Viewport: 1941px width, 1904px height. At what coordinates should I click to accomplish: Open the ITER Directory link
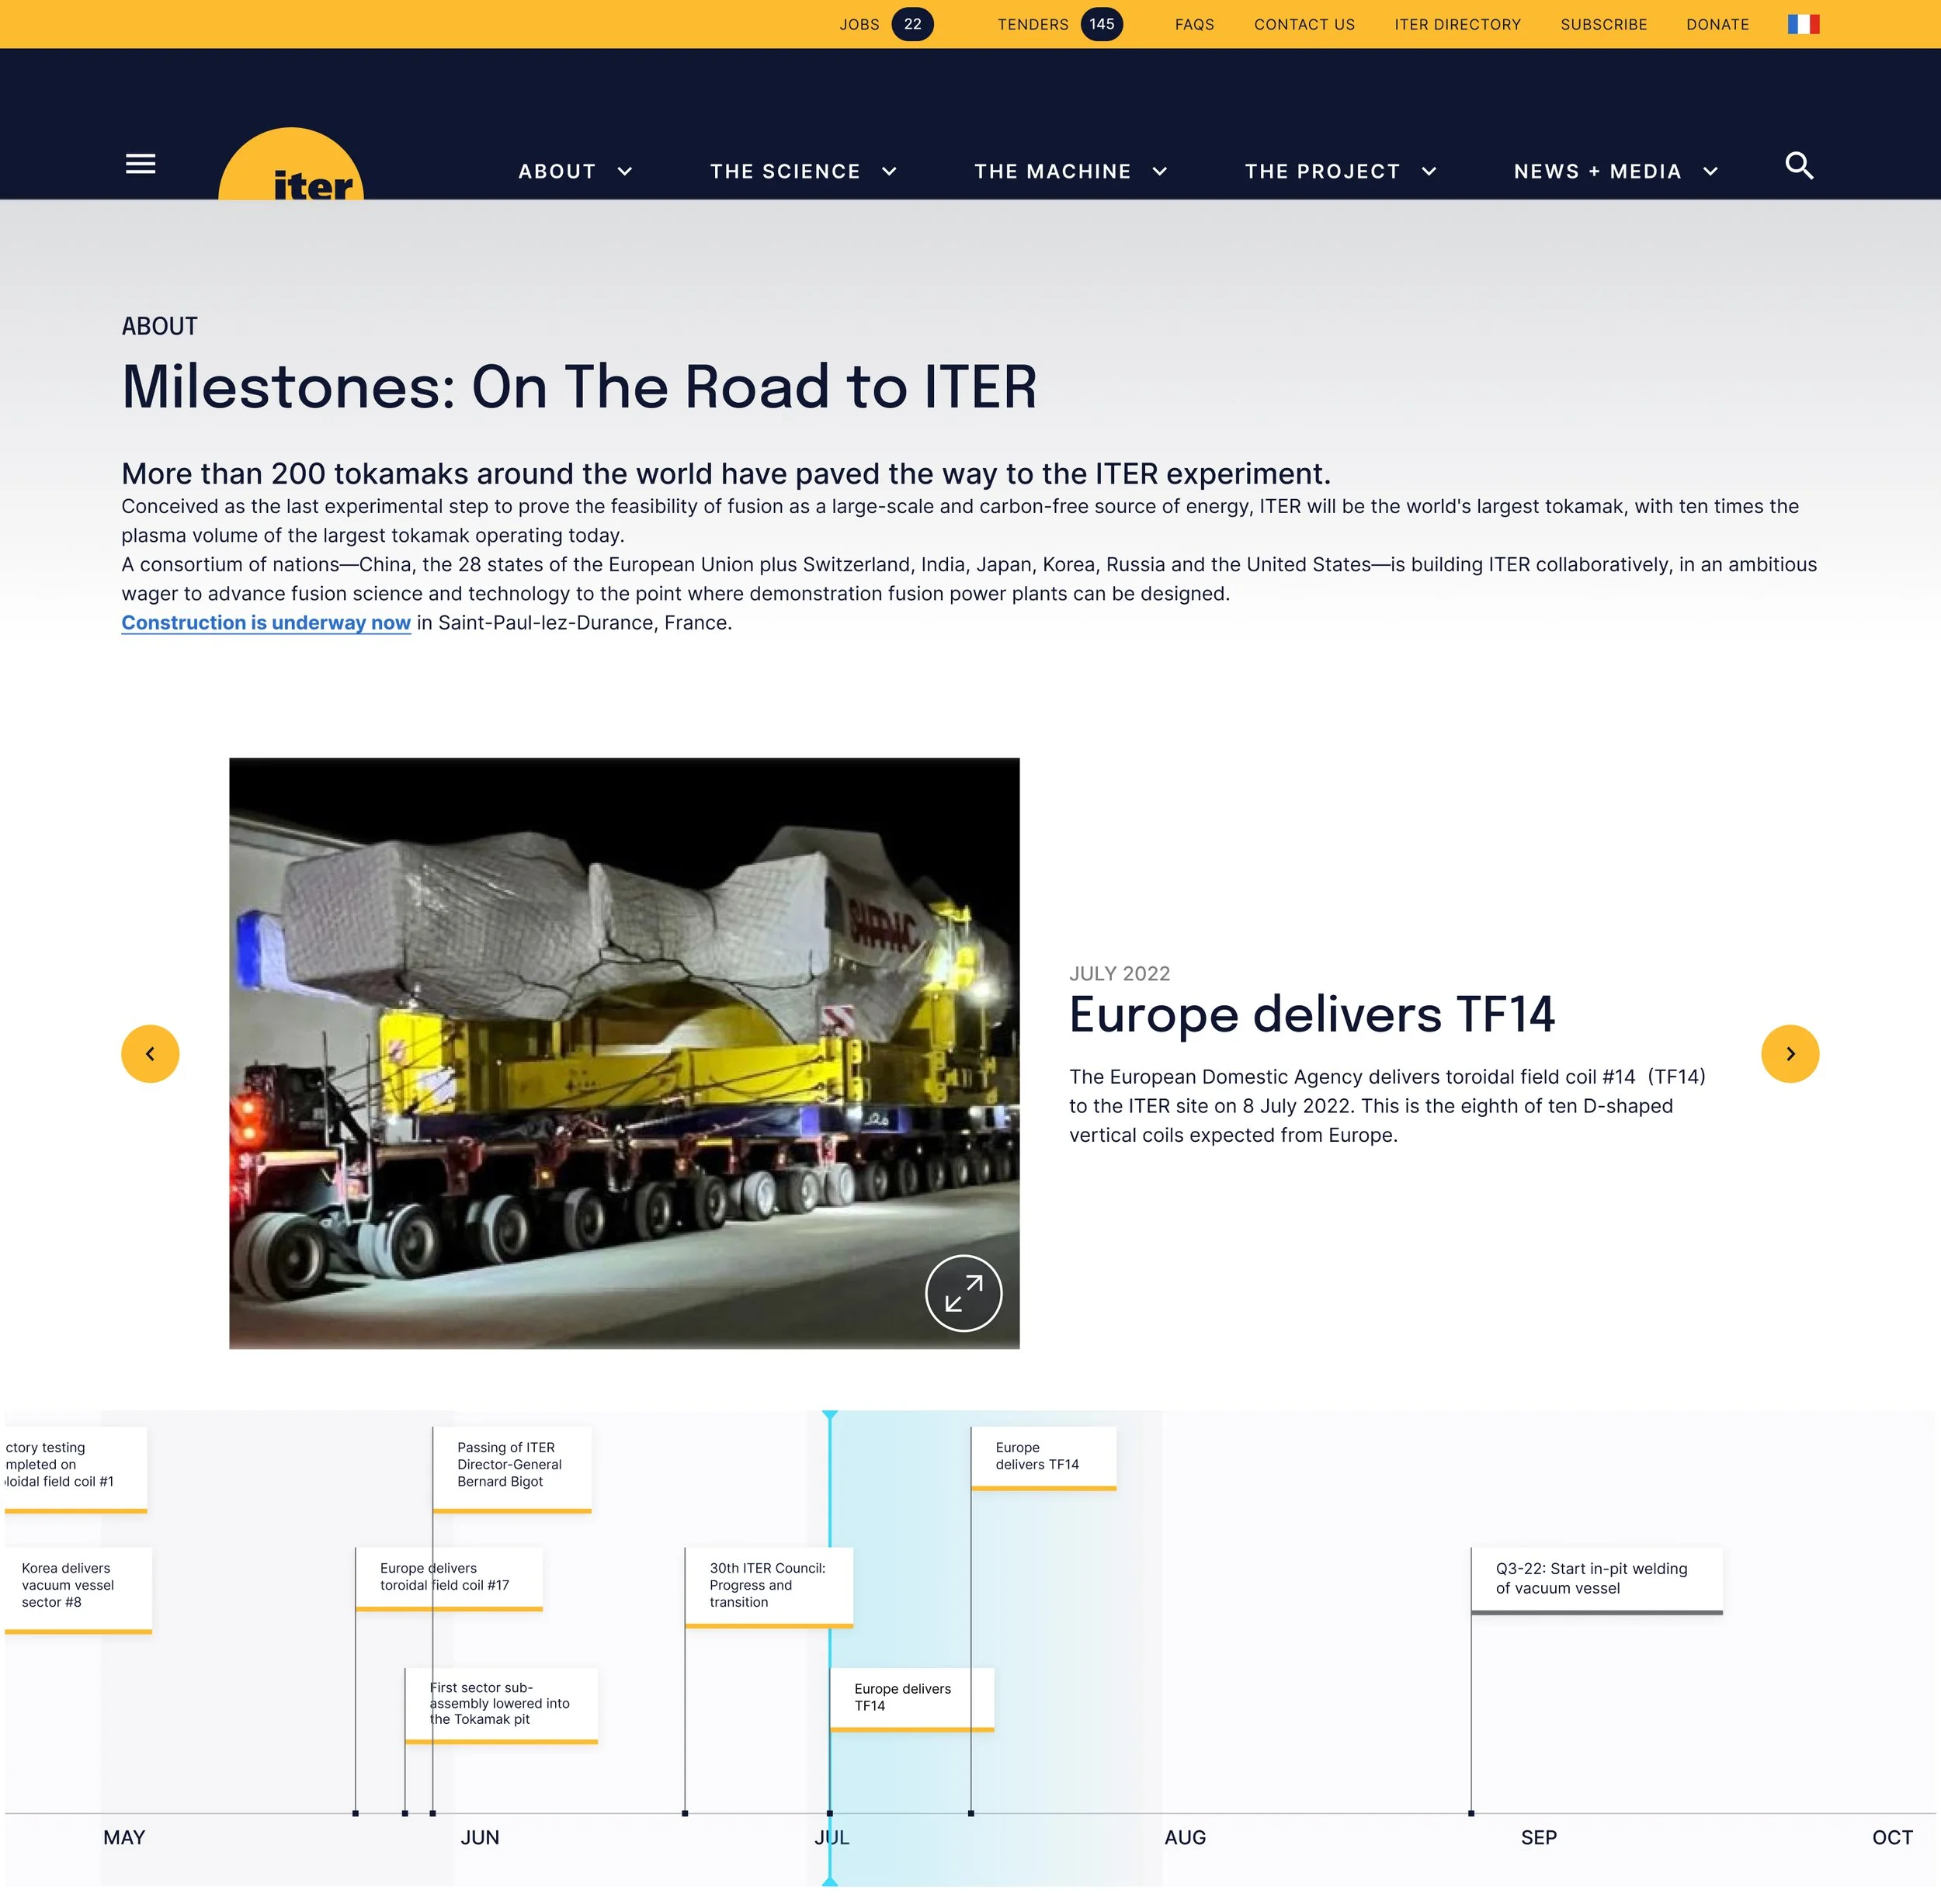[x=1457, y=24]
